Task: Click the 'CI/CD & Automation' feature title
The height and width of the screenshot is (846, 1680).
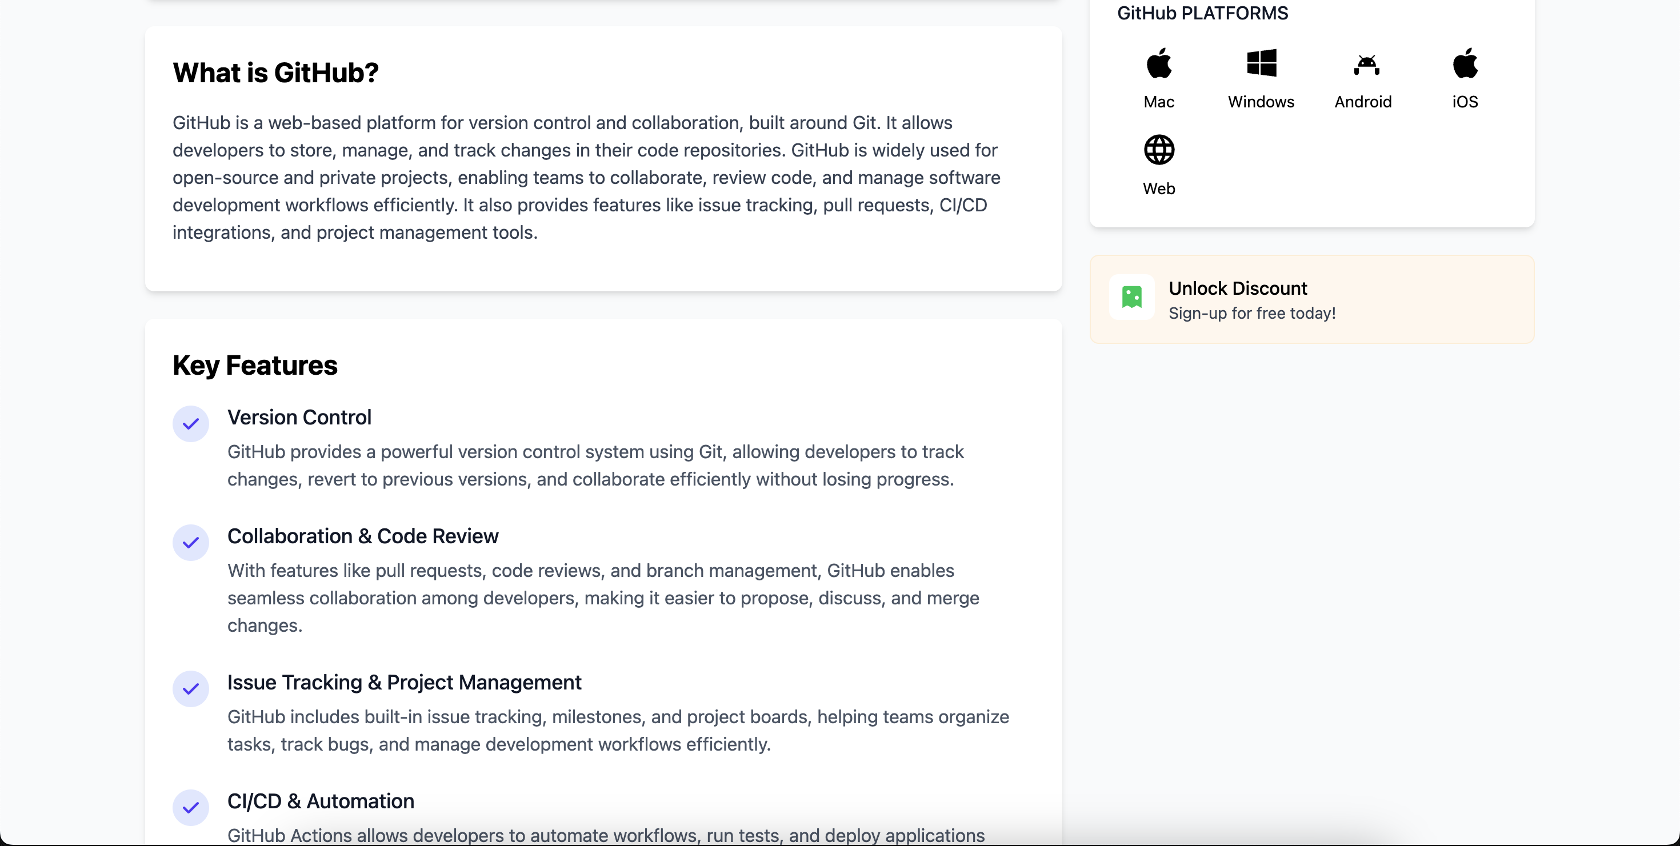Action: (x=320, y=801)
